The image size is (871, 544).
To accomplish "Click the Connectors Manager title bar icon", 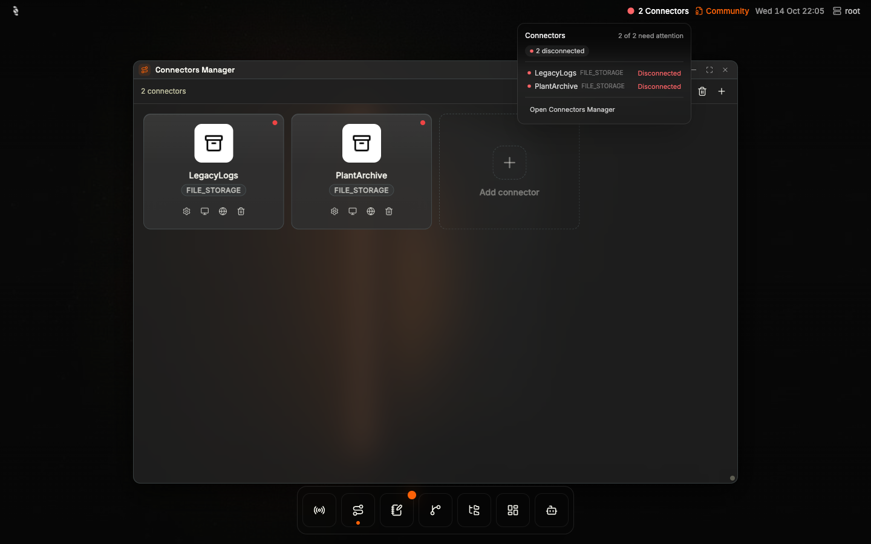I will coord(145,70).
